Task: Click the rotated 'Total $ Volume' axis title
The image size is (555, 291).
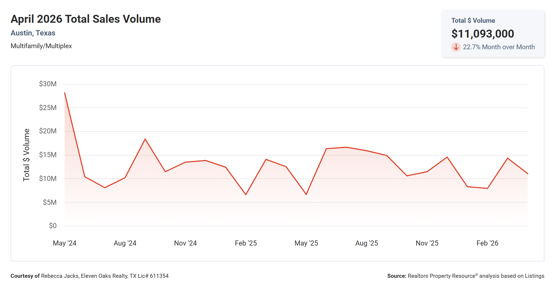Action: tap(26, 155)
